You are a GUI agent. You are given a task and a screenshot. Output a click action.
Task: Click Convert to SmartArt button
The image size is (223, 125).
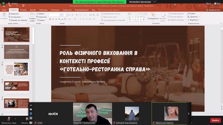click(113, 20)
